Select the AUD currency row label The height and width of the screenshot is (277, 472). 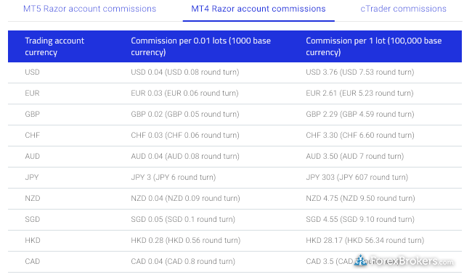pos(32,156)
